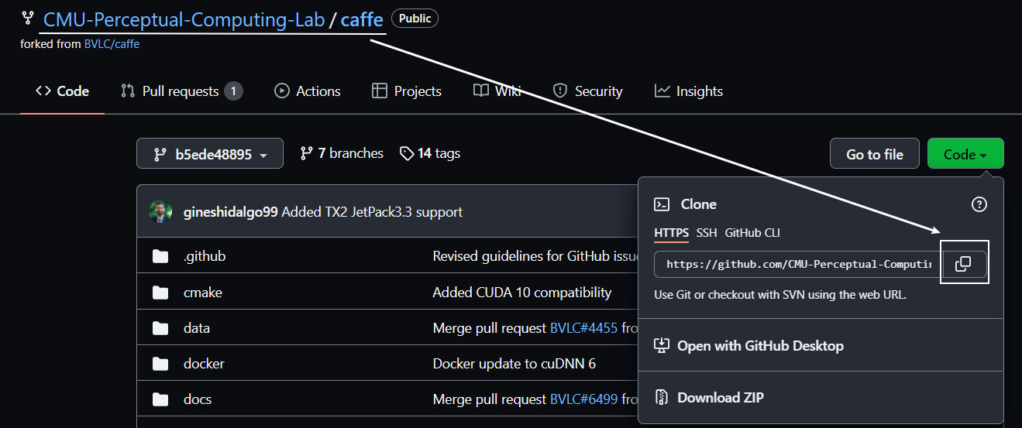
Task: Click the terminal icon beside Clone
Action: 662,204
